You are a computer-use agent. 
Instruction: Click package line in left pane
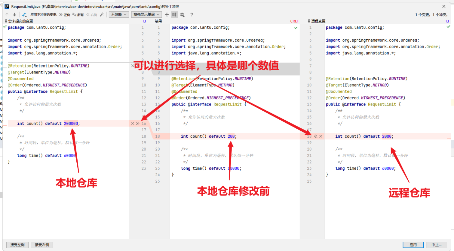tap(37, 27)
